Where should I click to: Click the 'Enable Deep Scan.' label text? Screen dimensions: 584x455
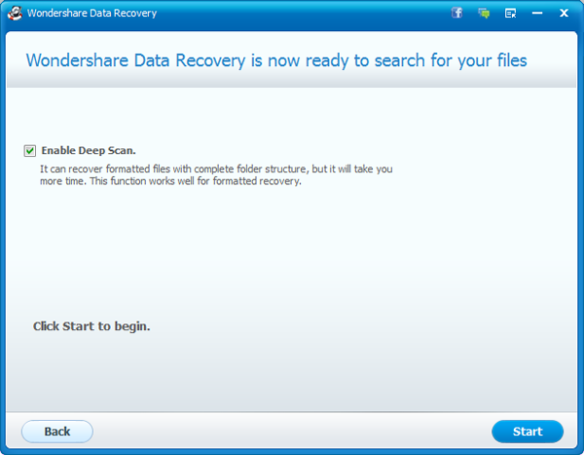(x=89, y=150)
